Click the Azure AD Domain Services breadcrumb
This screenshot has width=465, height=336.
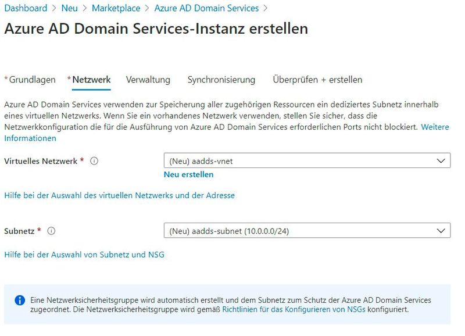point(207,8)
